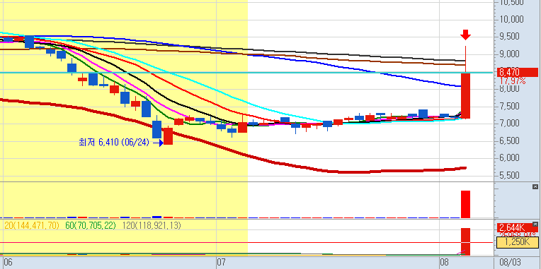This screenshot has width=541, height=269.
Task: Click the tall red bar in middle sub-panel
Action: [x=465, y=204]
